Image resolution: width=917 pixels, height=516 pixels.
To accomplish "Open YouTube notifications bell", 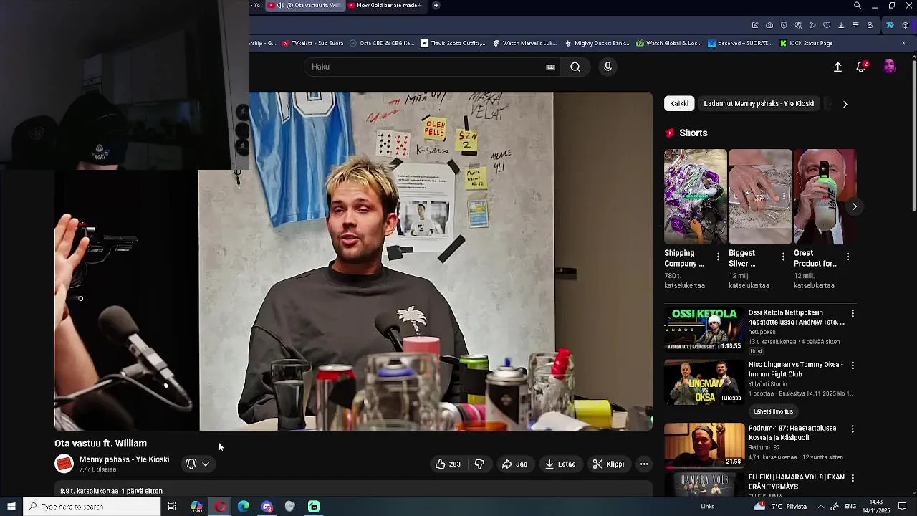I will tap(861, 67).
